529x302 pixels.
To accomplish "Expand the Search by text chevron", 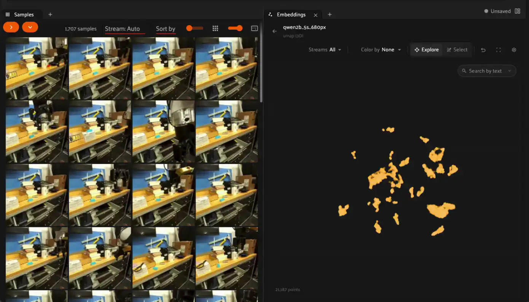I will pos(510,71).
